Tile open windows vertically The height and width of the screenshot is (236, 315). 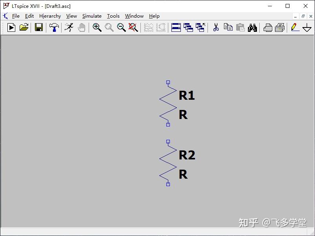pos(188,27)
